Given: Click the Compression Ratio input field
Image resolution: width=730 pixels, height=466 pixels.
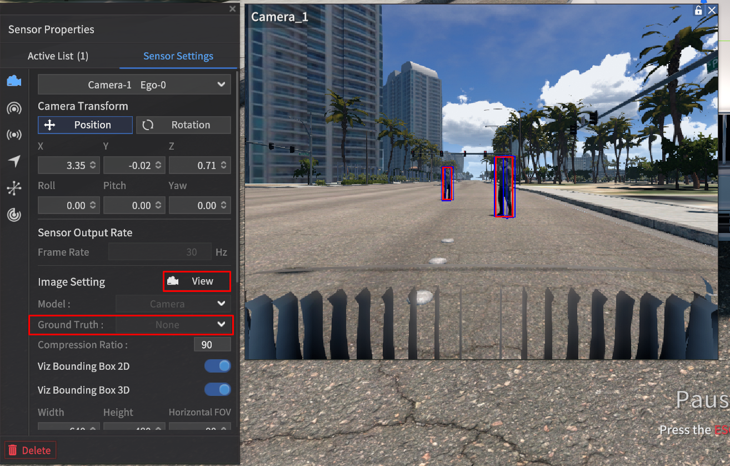Looking at the screenshot, I should pos(212,345).
